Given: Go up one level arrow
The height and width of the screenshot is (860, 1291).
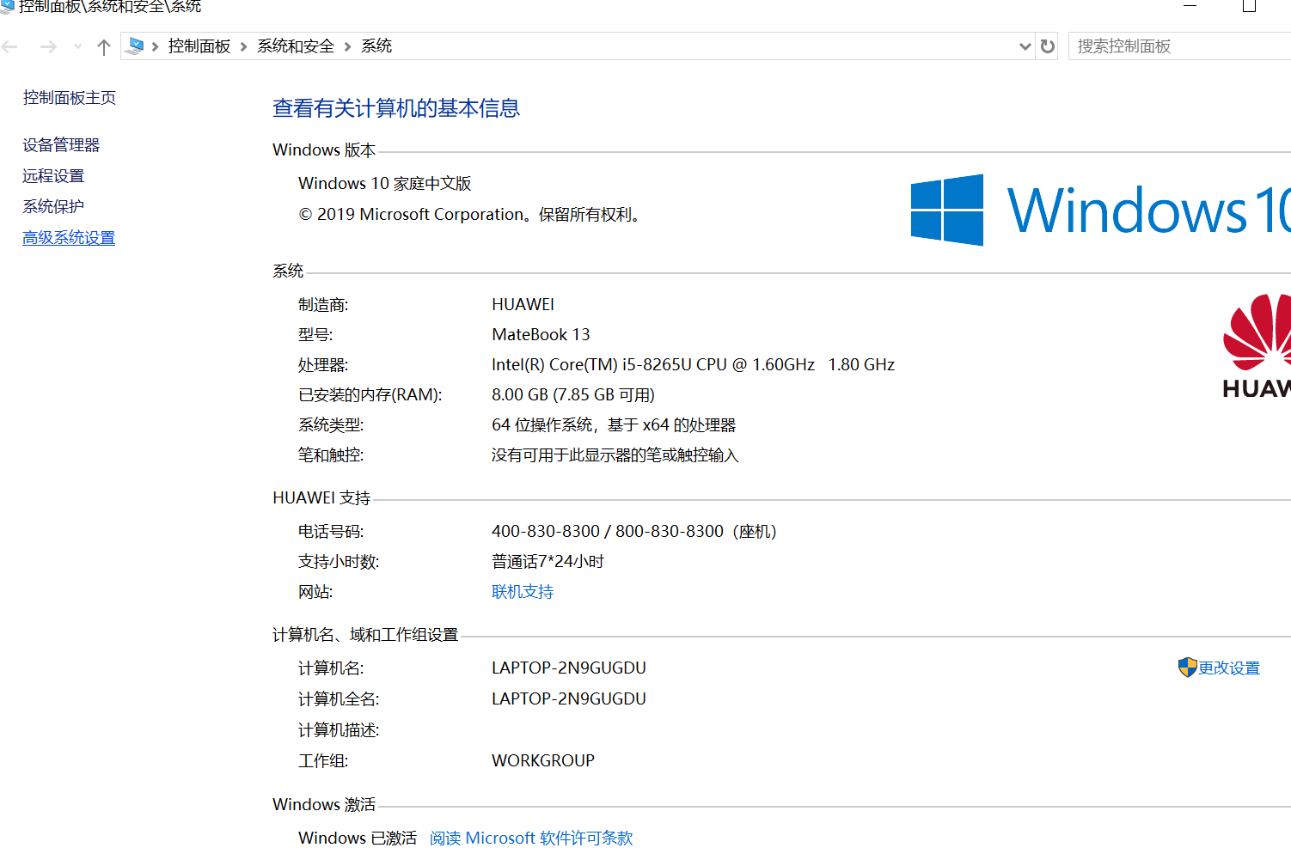Looking at the screenshot, I should click(x=104, y=46).
